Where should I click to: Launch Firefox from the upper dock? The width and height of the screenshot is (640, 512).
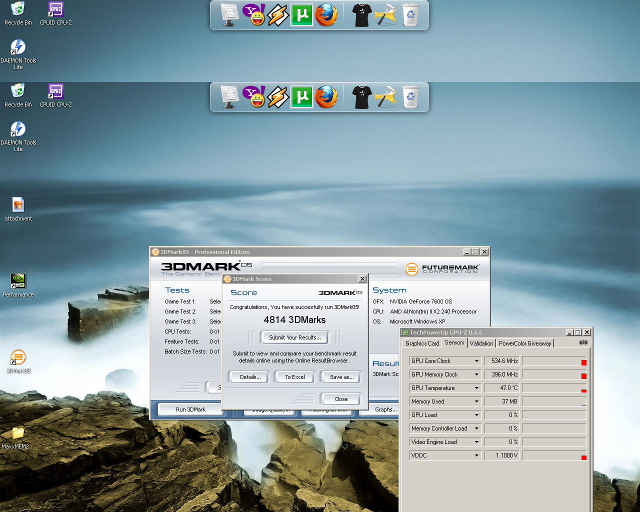(x=326, y=15)
